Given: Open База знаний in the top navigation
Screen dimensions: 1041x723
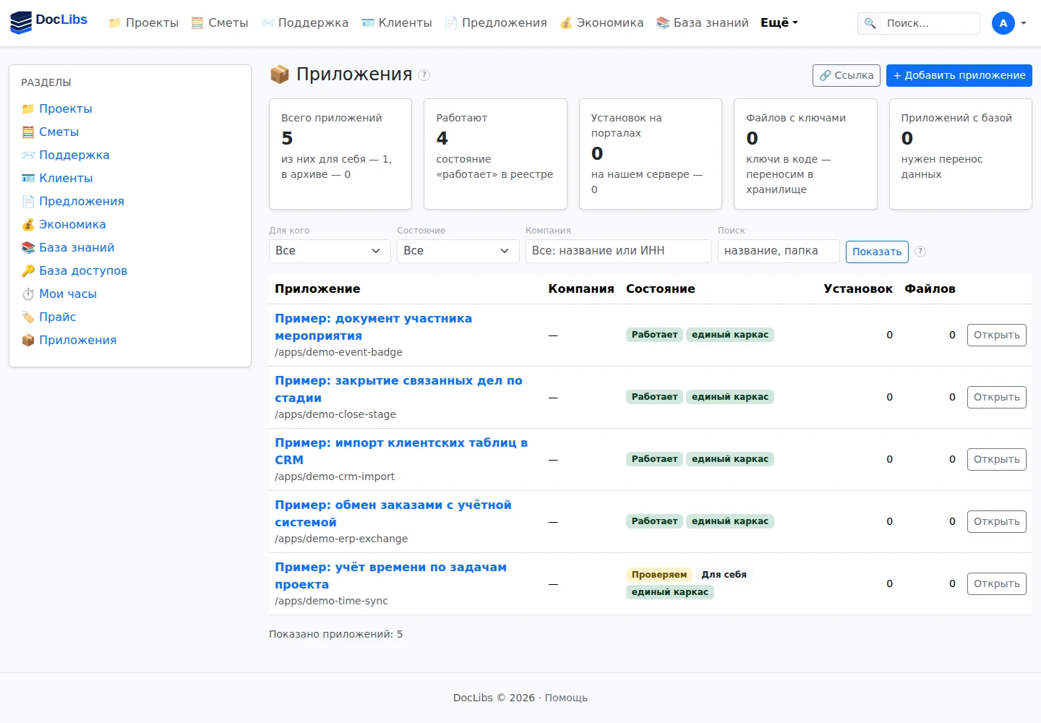Looking at the screenshot, I should pos(703,23).
